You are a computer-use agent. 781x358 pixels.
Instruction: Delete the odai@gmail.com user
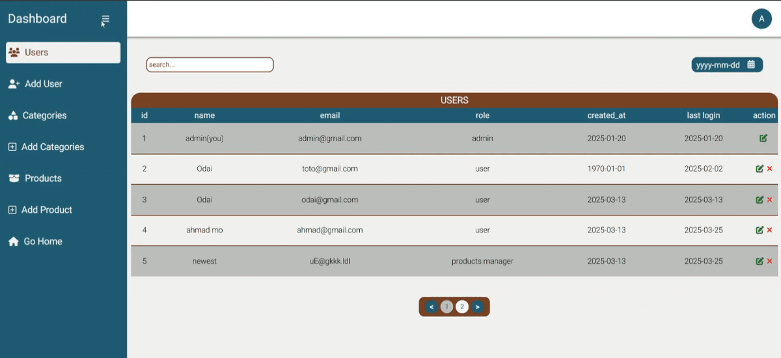(x=770, y=200)
